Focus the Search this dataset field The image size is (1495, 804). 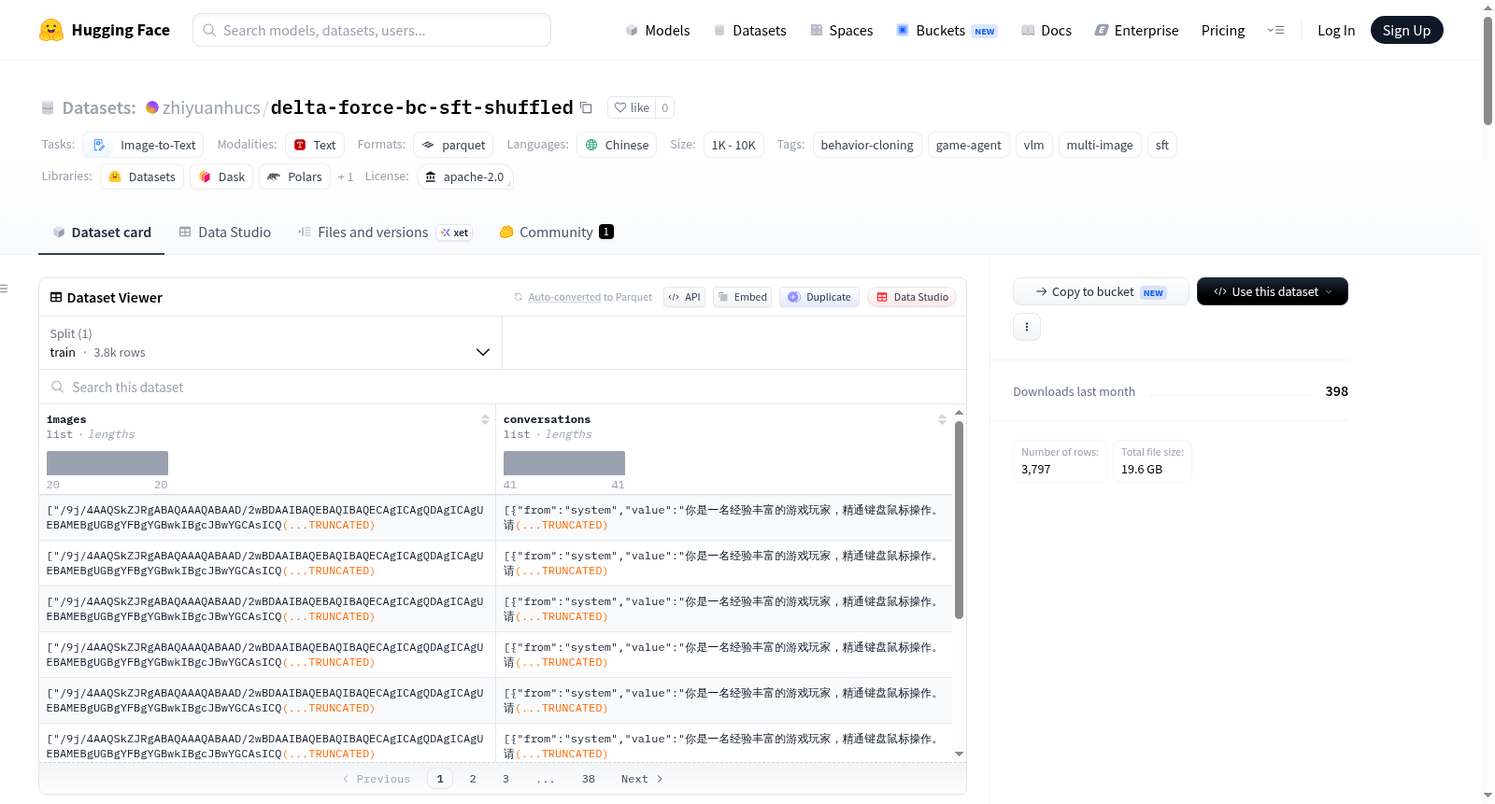503,387
